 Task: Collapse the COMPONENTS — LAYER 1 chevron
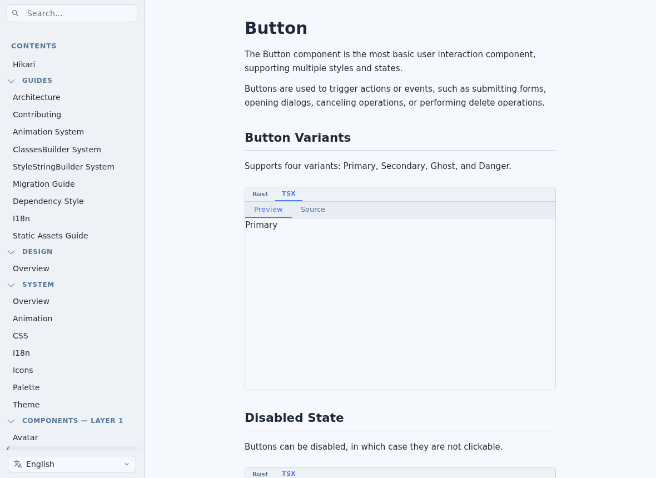click(11, 421)
